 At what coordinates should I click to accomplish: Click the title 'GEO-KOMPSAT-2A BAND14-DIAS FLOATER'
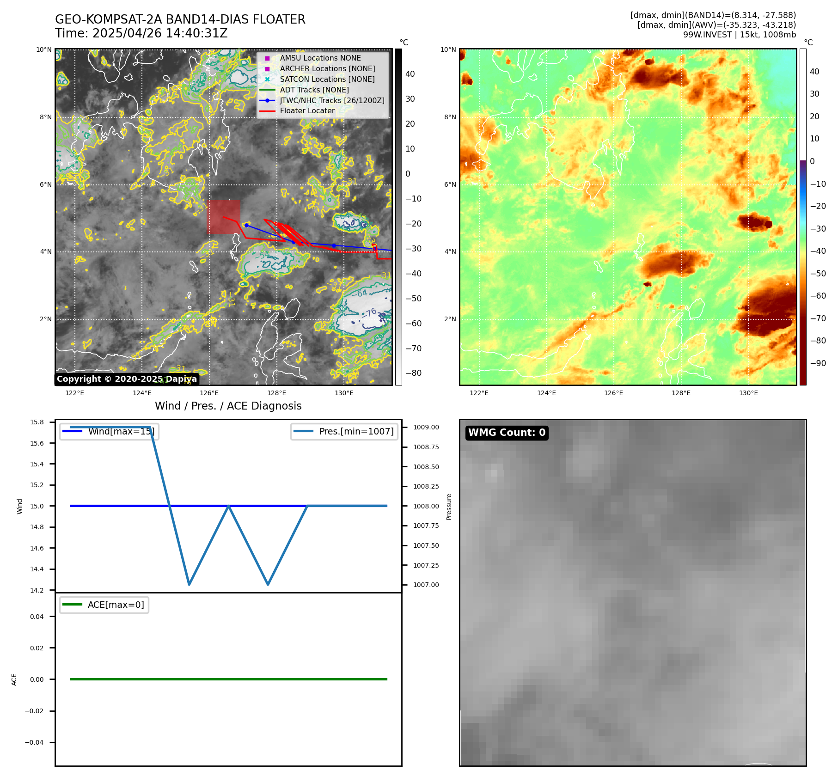[180, 19]
